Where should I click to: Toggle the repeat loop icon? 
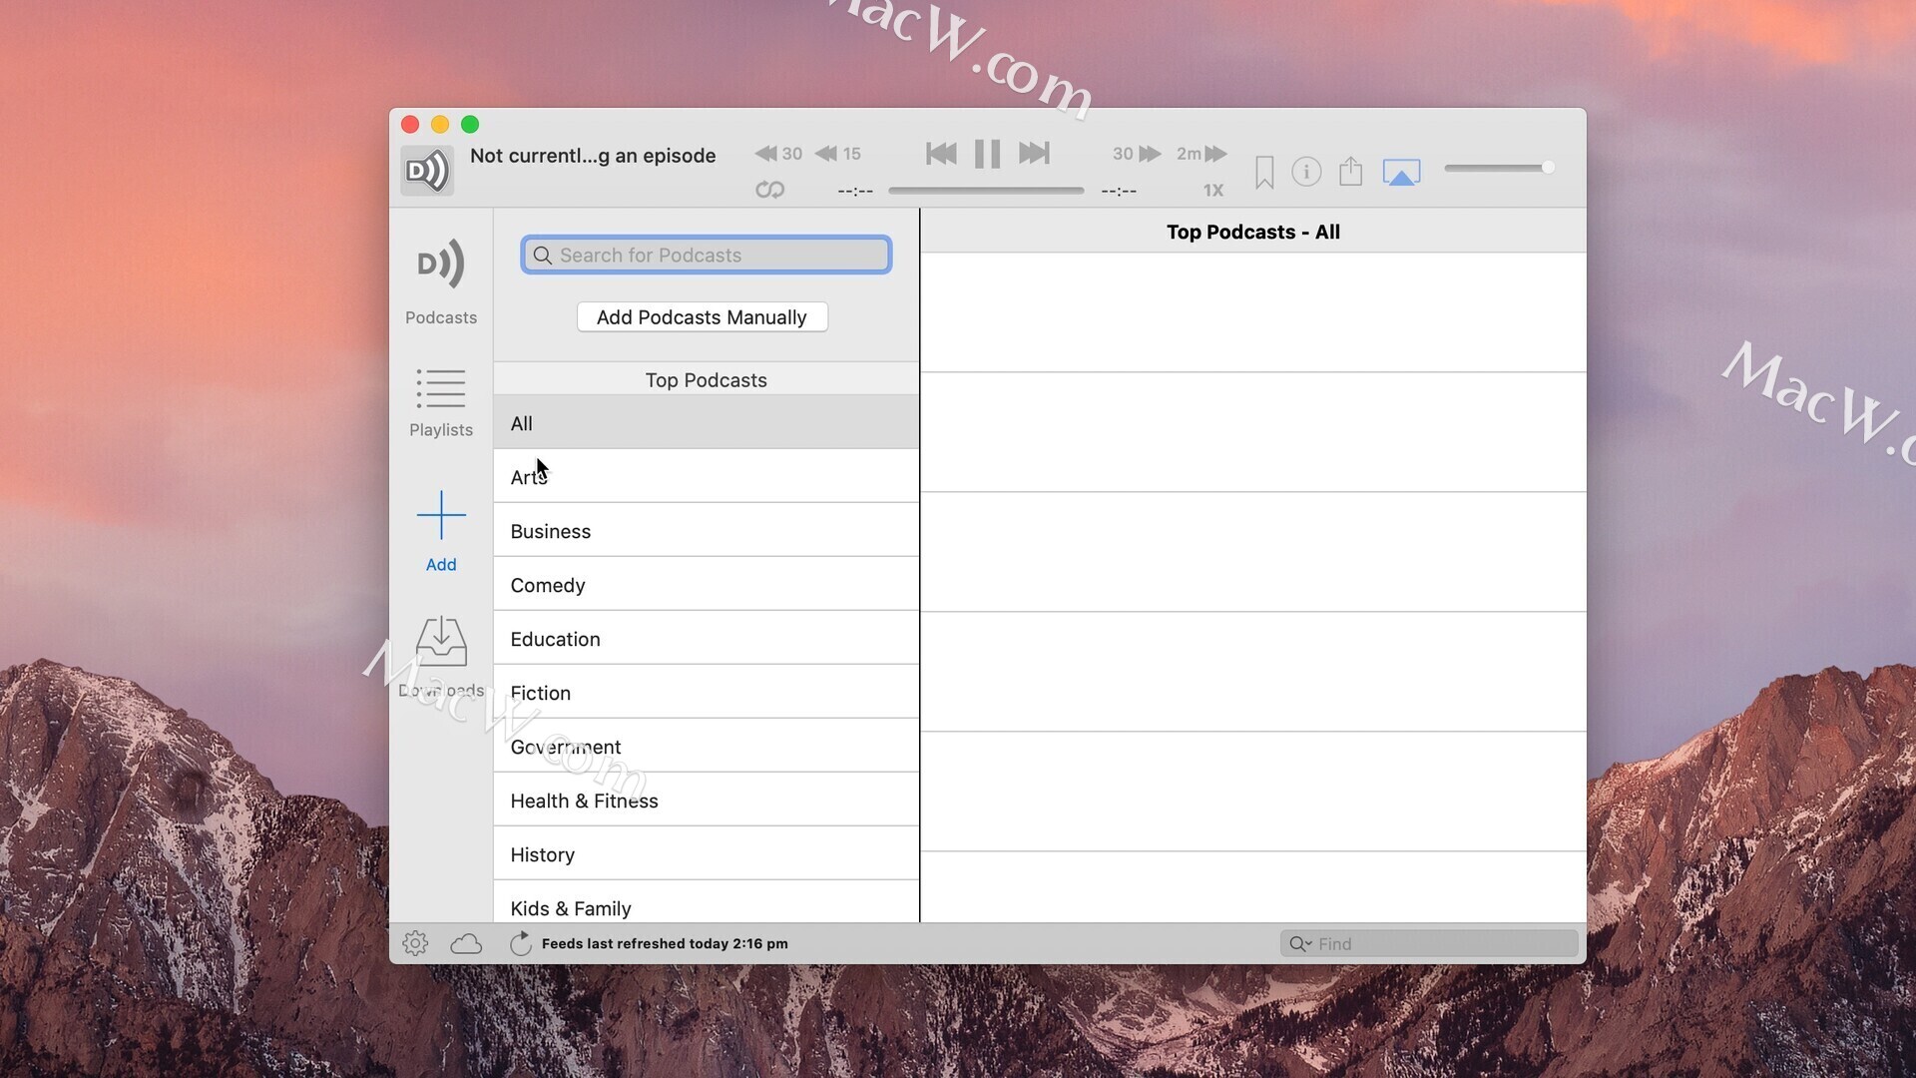[x=769, y=190]
